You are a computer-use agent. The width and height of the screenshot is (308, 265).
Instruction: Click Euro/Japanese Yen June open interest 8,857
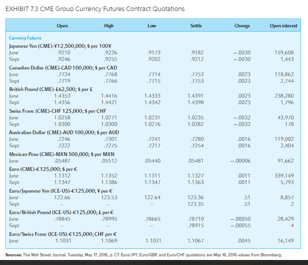[287, 197]
